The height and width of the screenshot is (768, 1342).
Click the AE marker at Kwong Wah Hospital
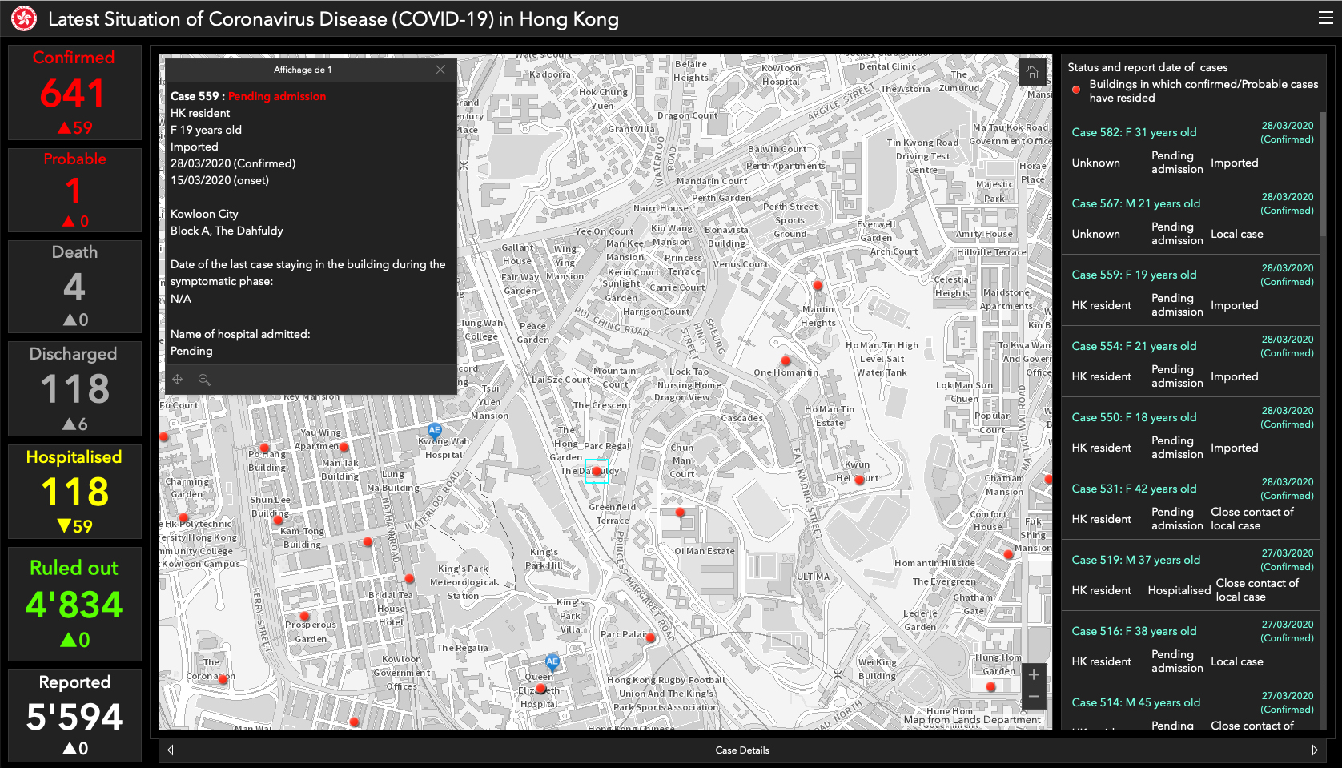click(x=435, y=430)
